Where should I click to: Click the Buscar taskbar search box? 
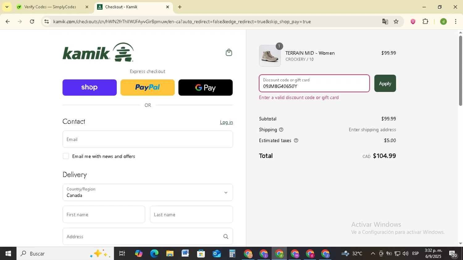pyautogui.click(x=65, y=254)
